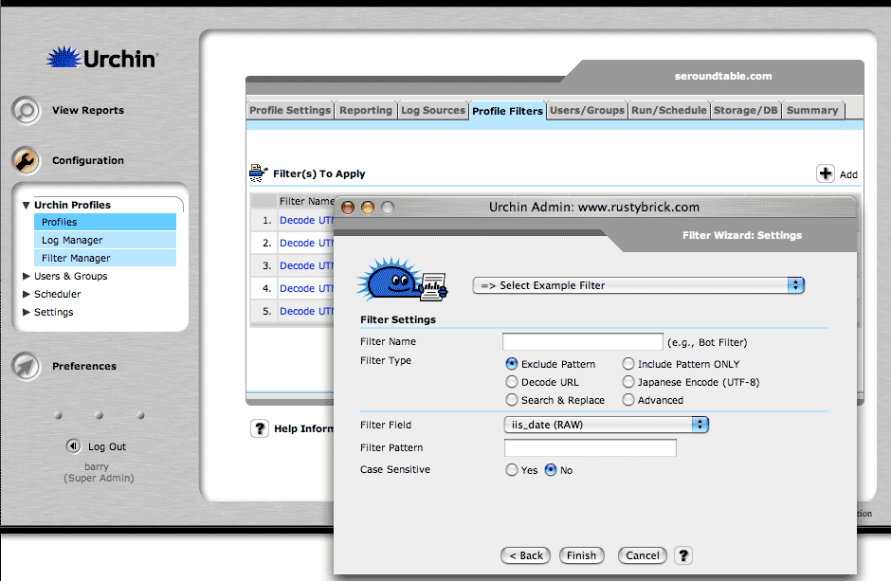Click the Urchin mascot wizard image
Image resolution: width=891 pixels, height=581 pixels.
[402, 280]
